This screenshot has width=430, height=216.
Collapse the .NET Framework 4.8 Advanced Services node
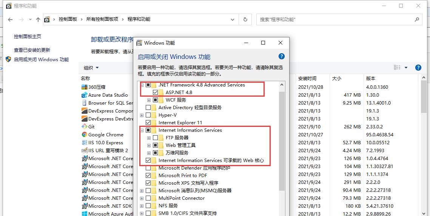point(142,85)
